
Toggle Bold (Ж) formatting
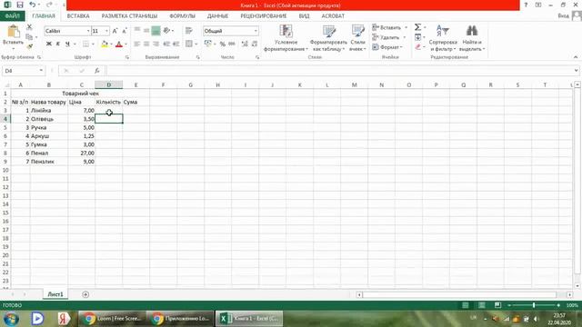[x=48, y=44]
